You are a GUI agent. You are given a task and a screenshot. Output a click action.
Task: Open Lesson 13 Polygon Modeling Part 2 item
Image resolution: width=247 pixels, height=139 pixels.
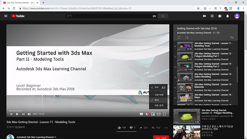click(205, 67)
